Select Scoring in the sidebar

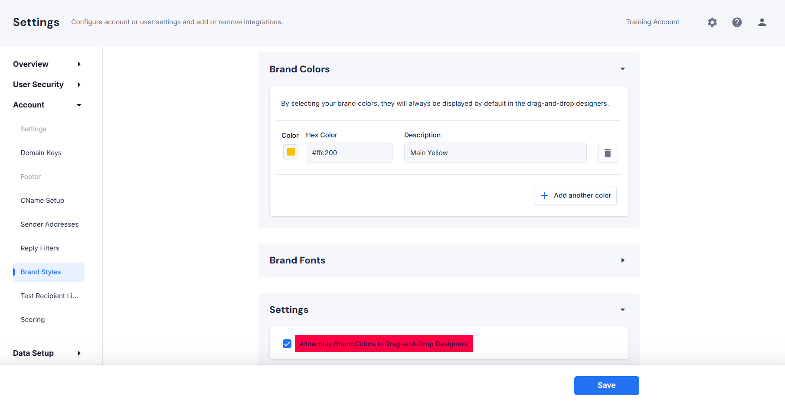click(x=33, y=320)
